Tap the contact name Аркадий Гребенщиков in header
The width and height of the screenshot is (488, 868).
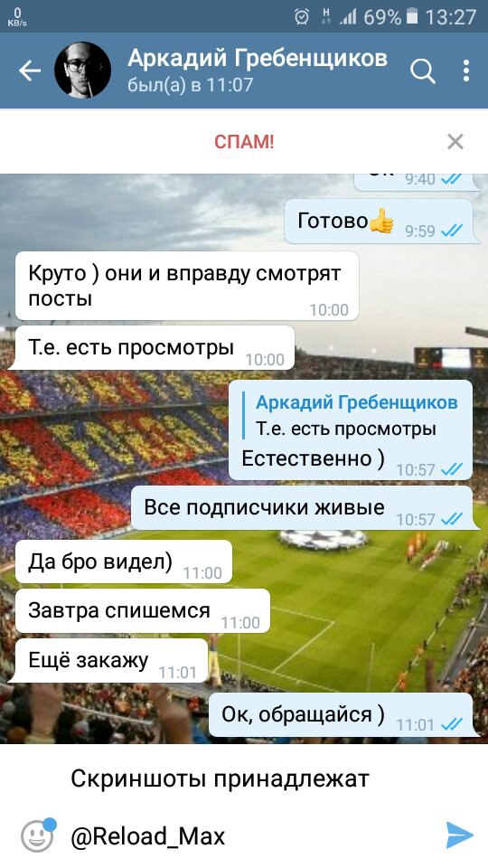pyautogui.click(x=258, y=58)
